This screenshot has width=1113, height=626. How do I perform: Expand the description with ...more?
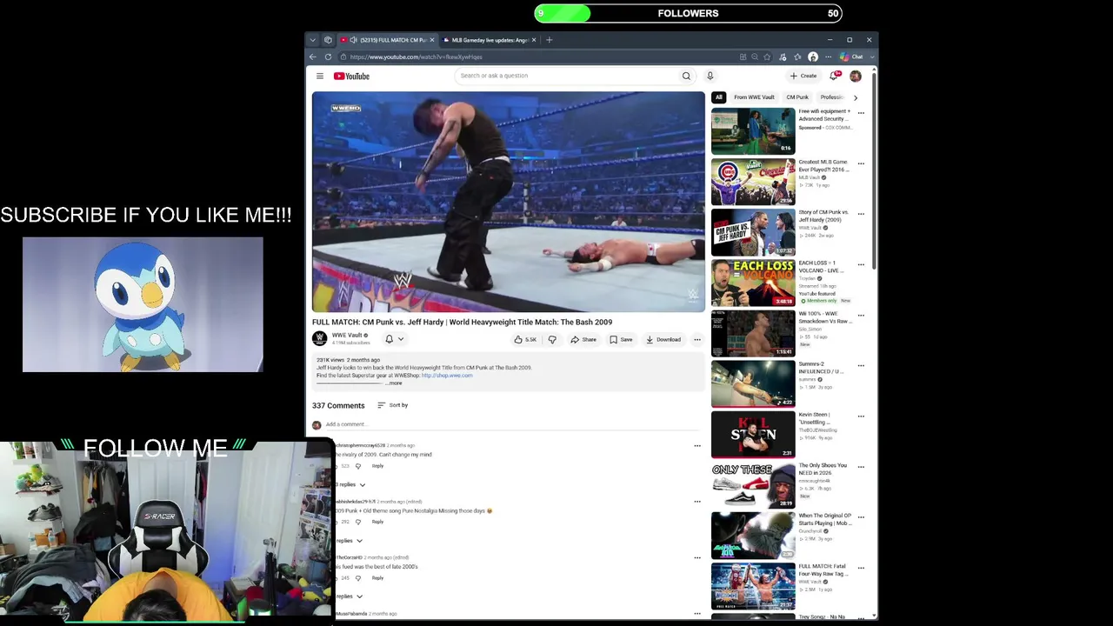394,383
